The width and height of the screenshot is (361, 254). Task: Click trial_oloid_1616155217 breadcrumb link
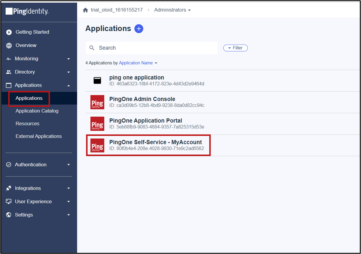(117, 10)
